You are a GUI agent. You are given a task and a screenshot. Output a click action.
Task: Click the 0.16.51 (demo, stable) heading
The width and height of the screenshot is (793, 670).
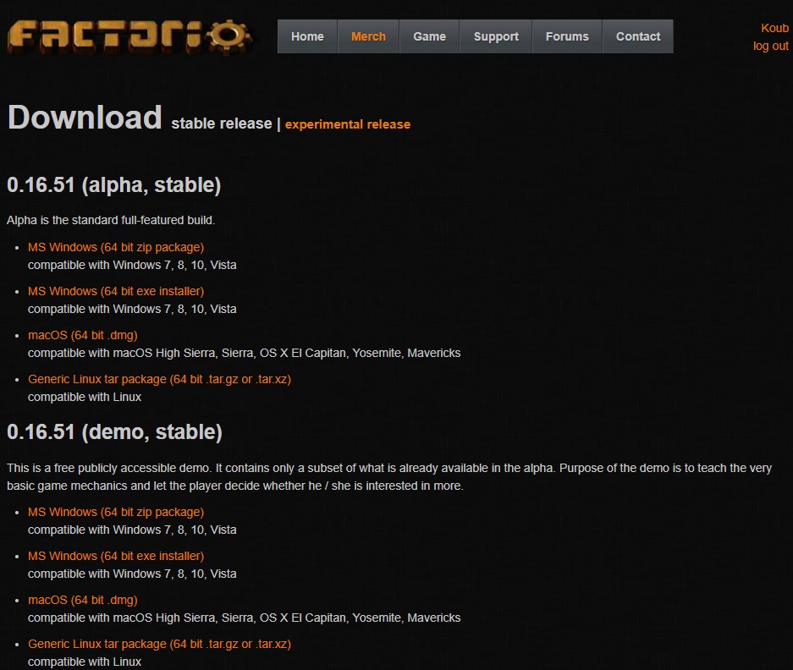[x=114, y=432]
